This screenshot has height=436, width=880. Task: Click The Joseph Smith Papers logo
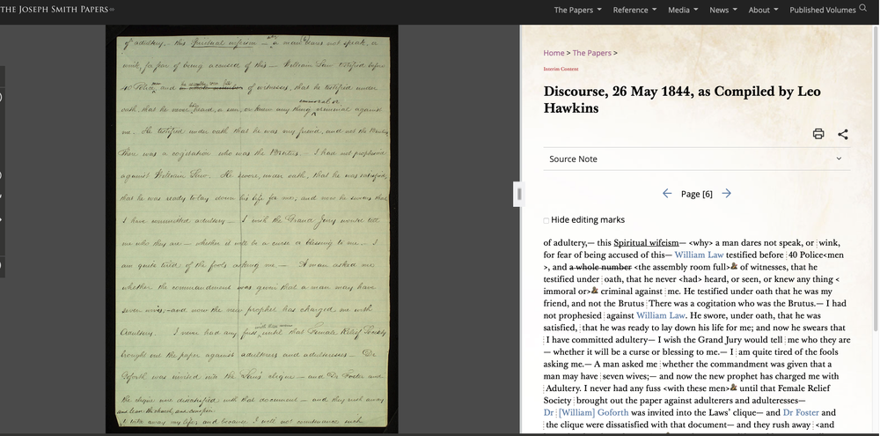tap(56, 9)
